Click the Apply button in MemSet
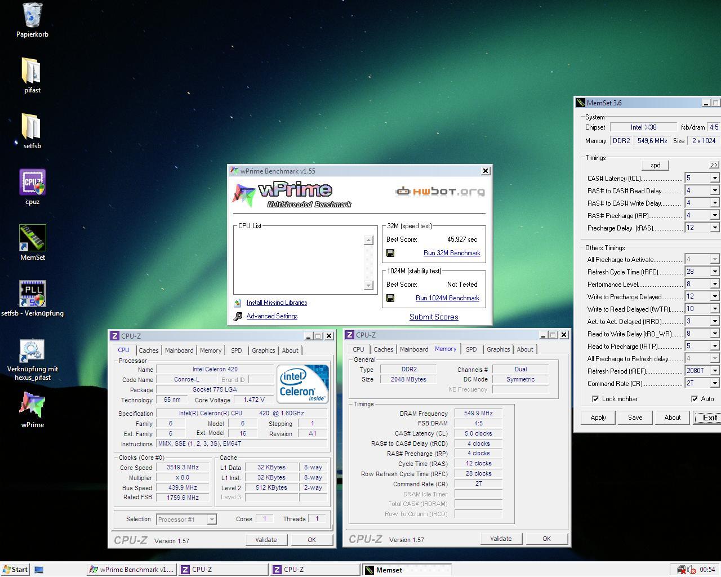 tap(598, 418)
